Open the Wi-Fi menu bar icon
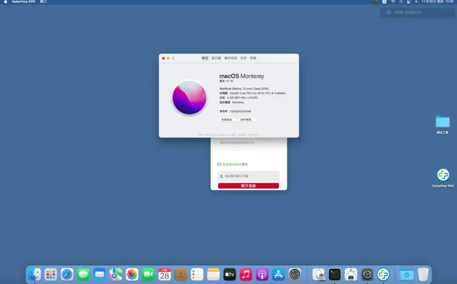457x284 pixels. (x=393, y=2)
